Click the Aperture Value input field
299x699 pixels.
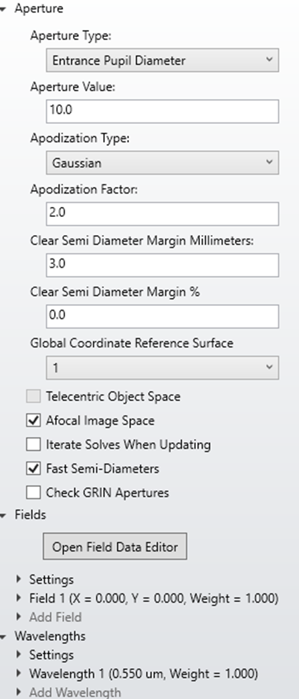click(x=162, y=111)
